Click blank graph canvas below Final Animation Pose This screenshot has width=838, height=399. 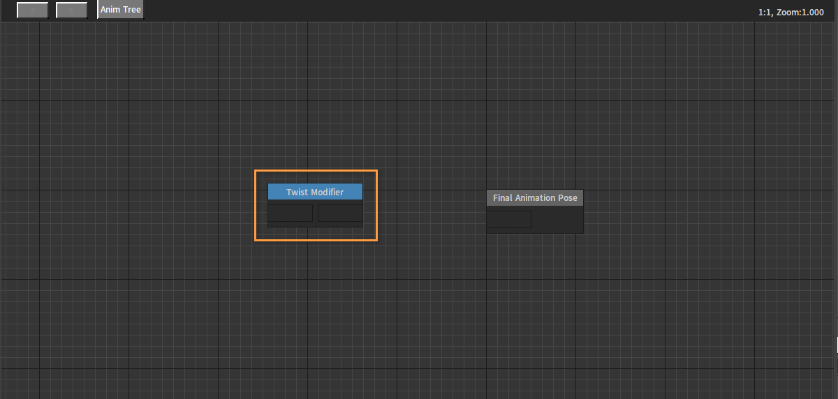(535, 307)
